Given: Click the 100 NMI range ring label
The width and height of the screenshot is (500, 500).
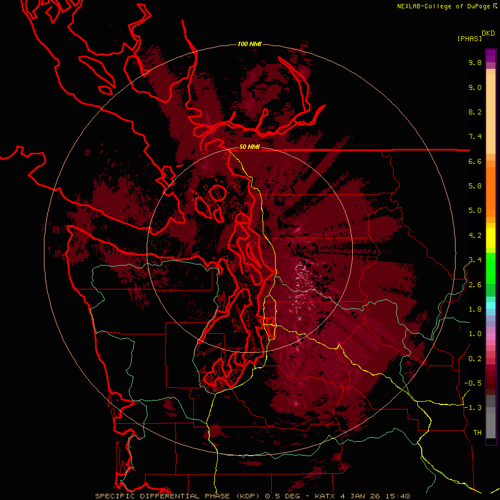Looking at the screenshot, I should point(249,44).
